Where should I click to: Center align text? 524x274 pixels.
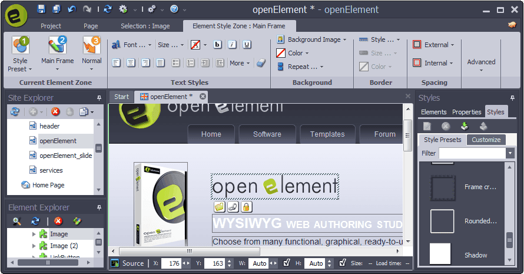point(131,63)
